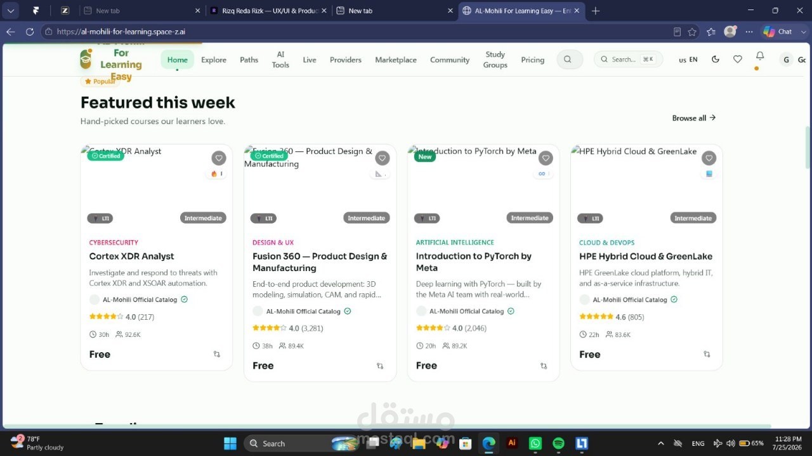Show hidden system tray icons

661,443
